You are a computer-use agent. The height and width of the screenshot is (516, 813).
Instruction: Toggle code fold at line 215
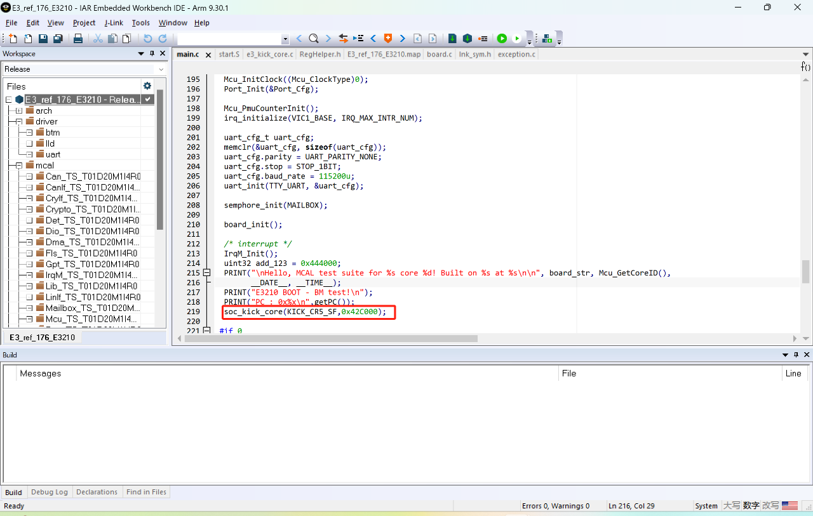click(x=206, y=273)
